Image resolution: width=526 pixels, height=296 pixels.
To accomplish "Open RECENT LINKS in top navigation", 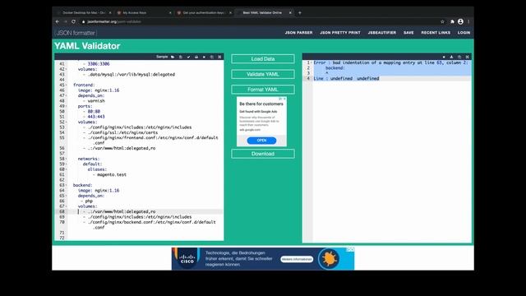I will coord(436,33).
